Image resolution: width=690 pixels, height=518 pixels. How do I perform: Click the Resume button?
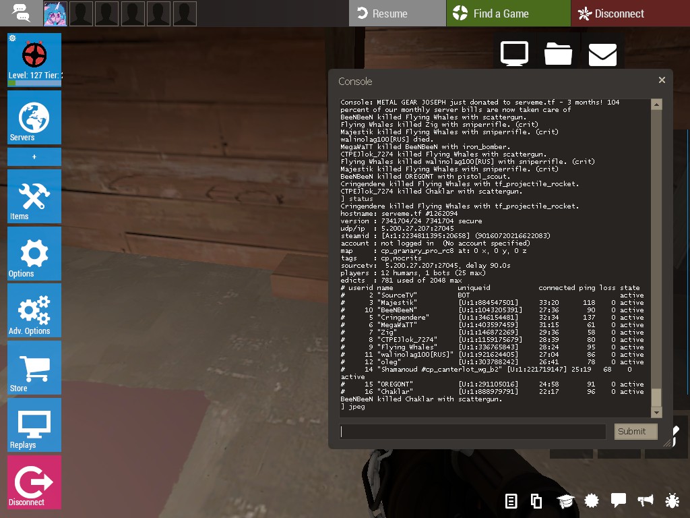click(397, 13)
